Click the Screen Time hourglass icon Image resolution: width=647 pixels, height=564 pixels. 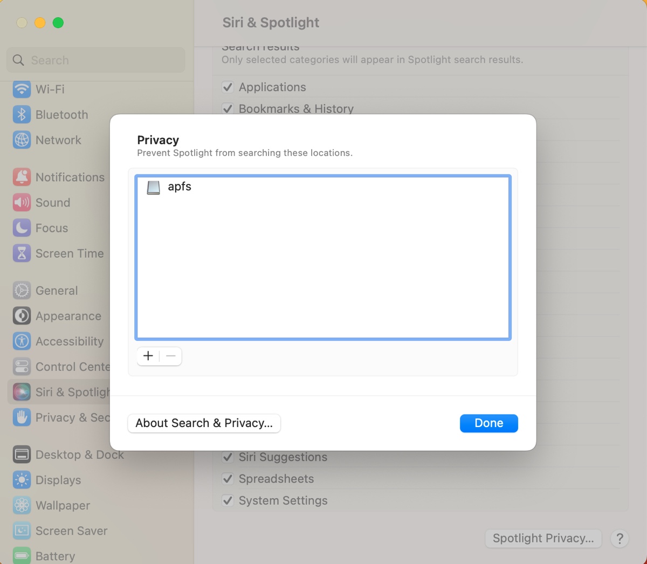pyautogui.click(x=22, y=253)
